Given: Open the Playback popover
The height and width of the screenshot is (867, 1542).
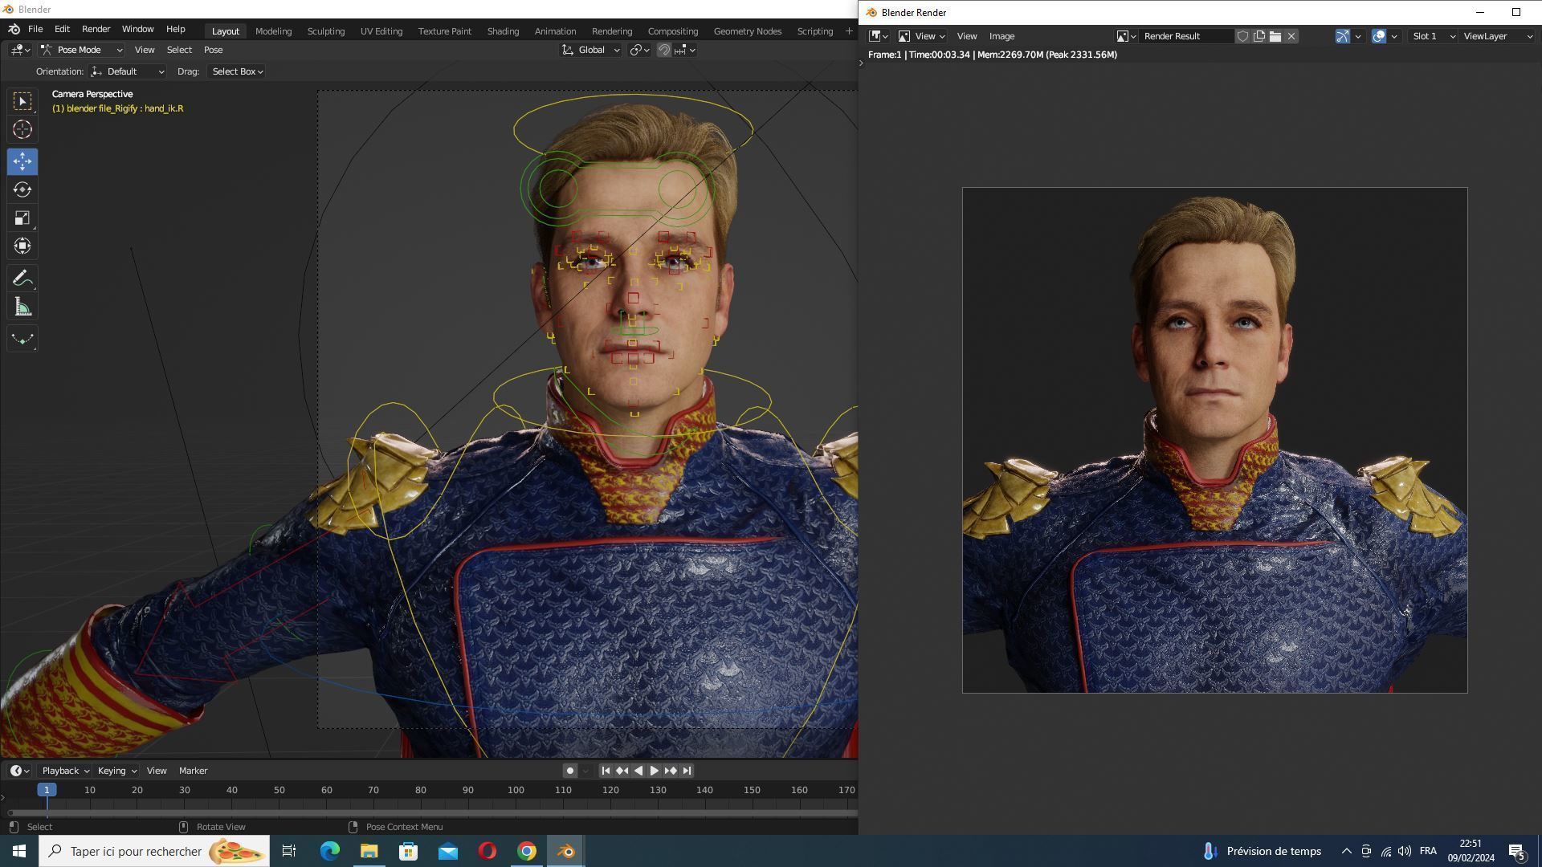Looking at the screenshot, I should (x=65, y=771).
